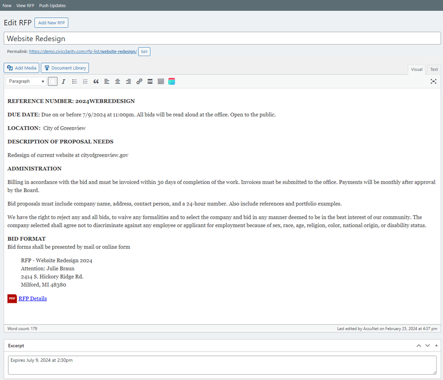Open the Paragraph format dropdown

coord(26,81)
